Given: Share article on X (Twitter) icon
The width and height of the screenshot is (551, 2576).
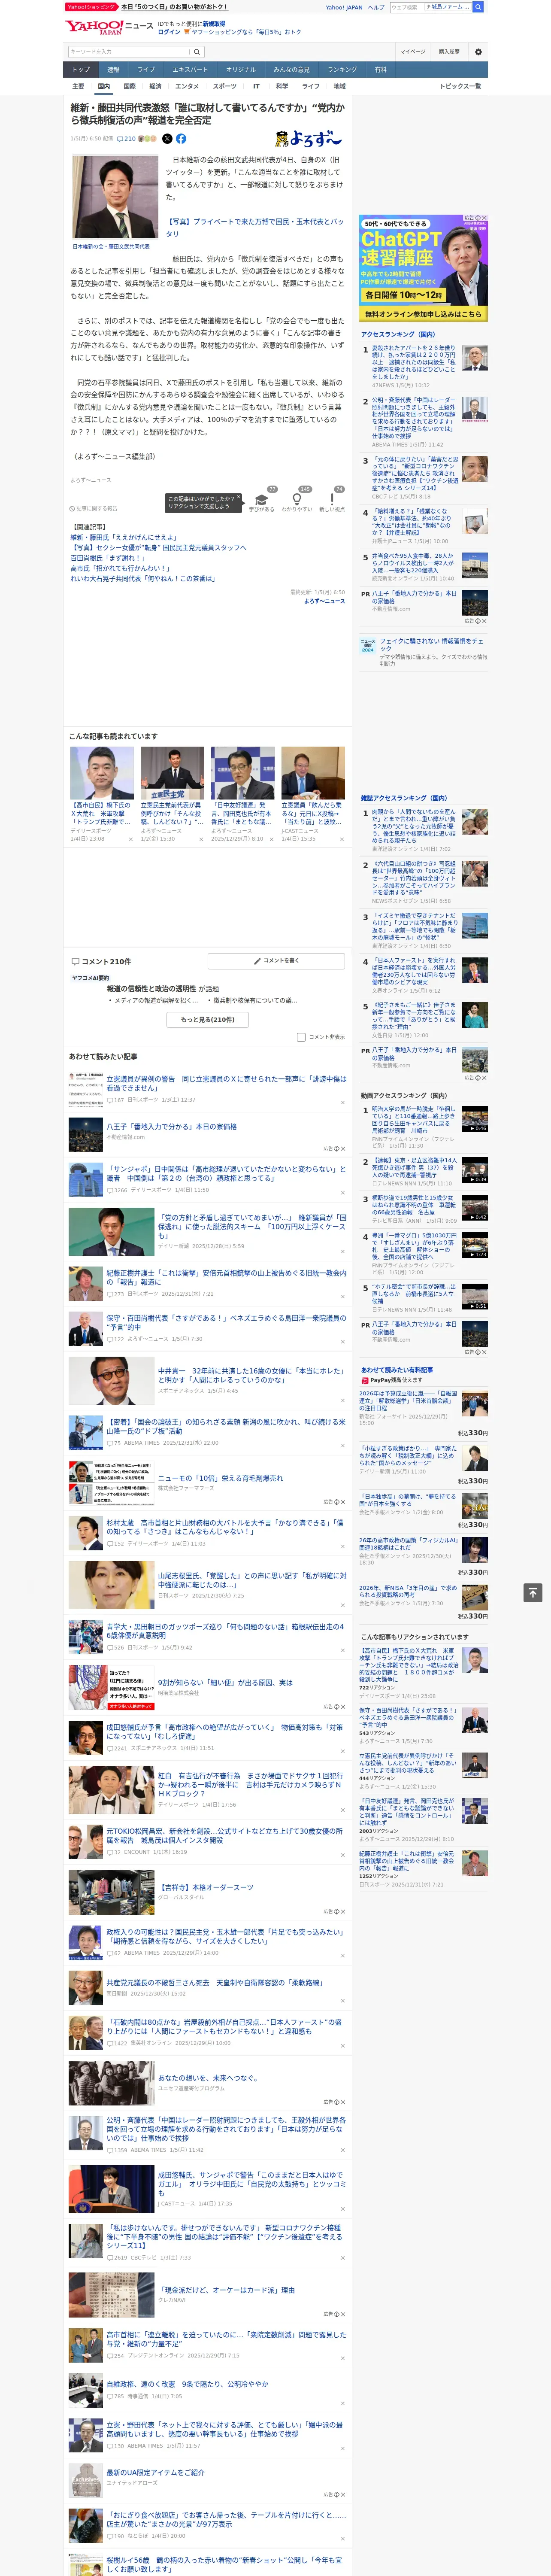Looking at the screenshot, I should coord(167,139).
